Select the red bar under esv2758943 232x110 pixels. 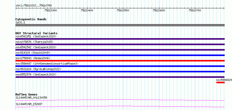click(120, 61)
